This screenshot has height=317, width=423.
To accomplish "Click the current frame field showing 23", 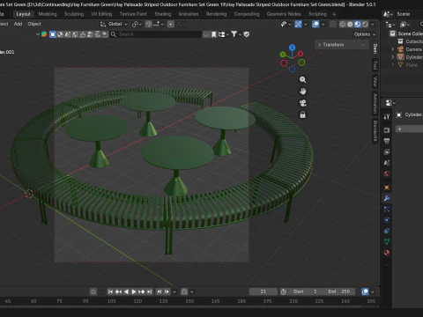I will [x=263, y=291].
